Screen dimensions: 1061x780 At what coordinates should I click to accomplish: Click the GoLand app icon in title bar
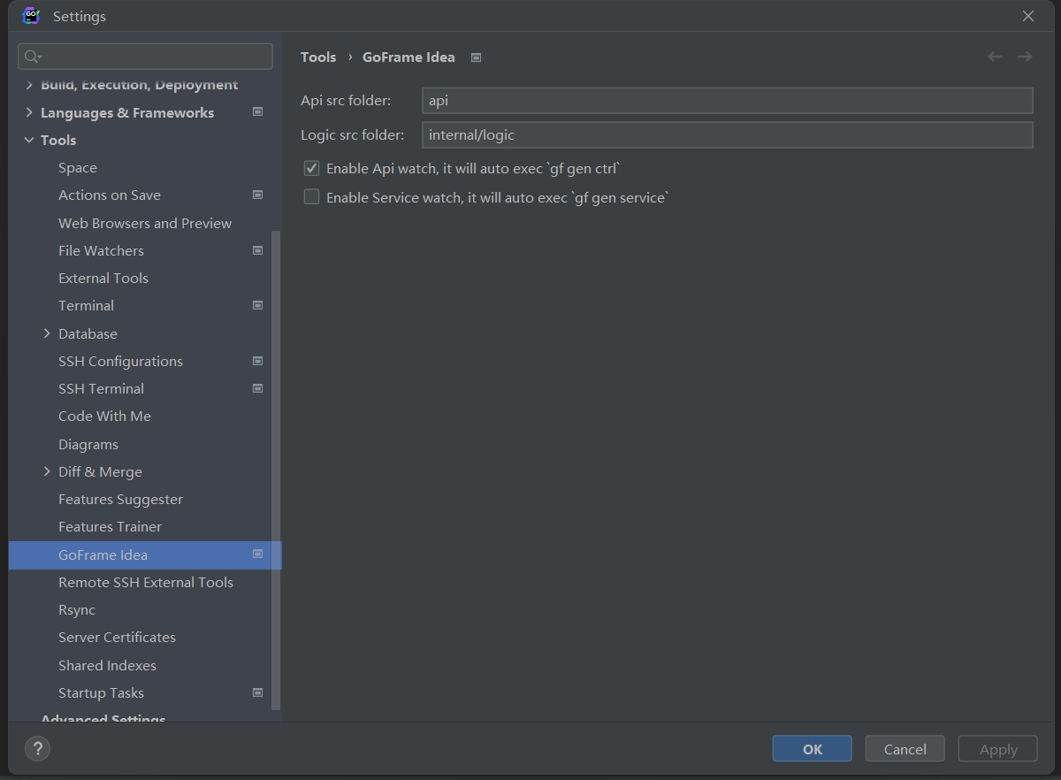[x=31, y=16]
